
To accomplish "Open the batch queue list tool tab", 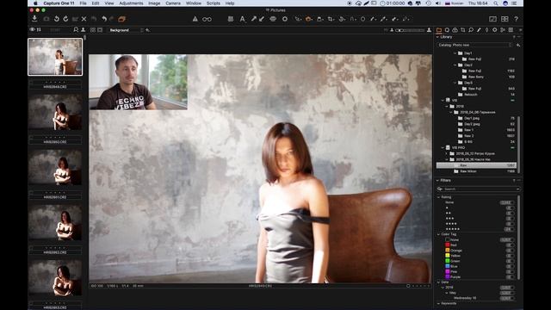I will [511, 30].
